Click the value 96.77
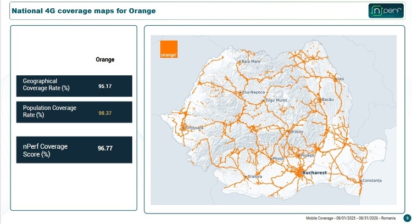Image resolution: width=412 pixels, height=224 pixels. point(105,148)
